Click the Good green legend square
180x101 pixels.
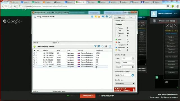(116, 40)
